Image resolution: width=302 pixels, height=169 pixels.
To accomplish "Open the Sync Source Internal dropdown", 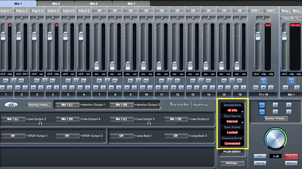I will [x=232, y=122].
